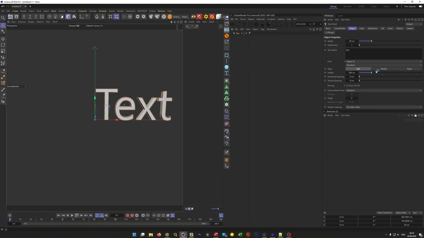
Task: Toggle the Y axis lock
Action: (x=30, y=17)
